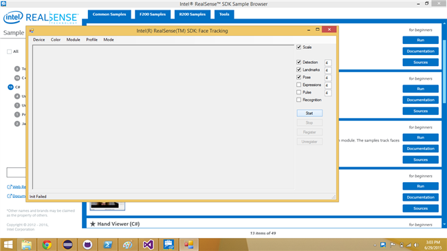This screenshot has height=251, width=447.
Task: Uncheck the Landmarks checkbox
Action: pos(298,69)
